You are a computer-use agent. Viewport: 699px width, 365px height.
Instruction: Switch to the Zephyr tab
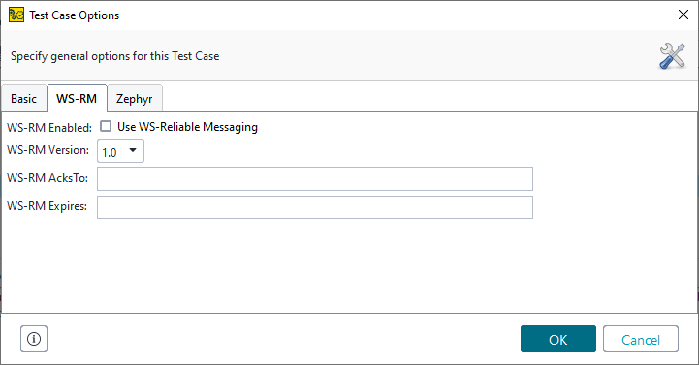pos(134,99)
